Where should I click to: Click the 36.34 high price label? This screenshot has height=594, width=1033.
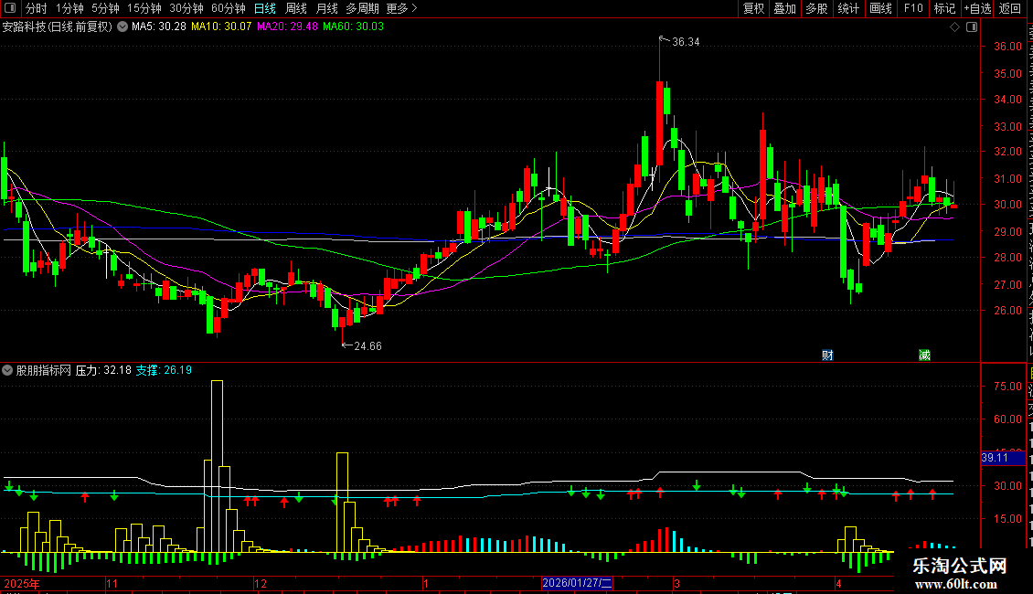[x=686, y=42]
